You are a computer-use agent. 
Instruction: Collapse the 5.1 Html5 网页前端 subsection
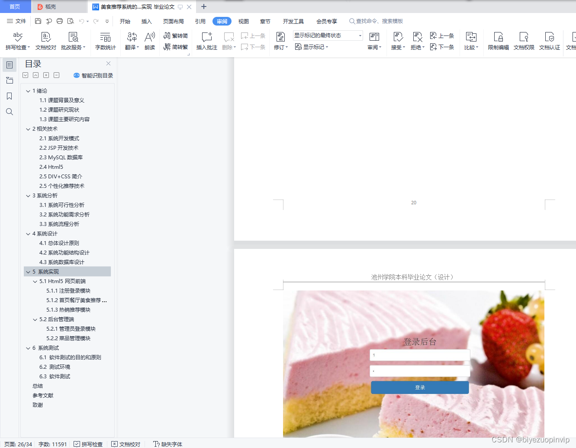[x=35, y=281]
